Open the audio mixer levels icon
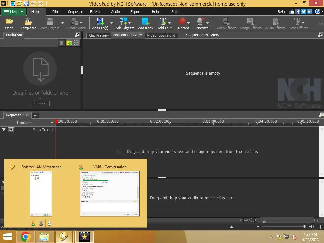The image size is (324, 243). 321,227
